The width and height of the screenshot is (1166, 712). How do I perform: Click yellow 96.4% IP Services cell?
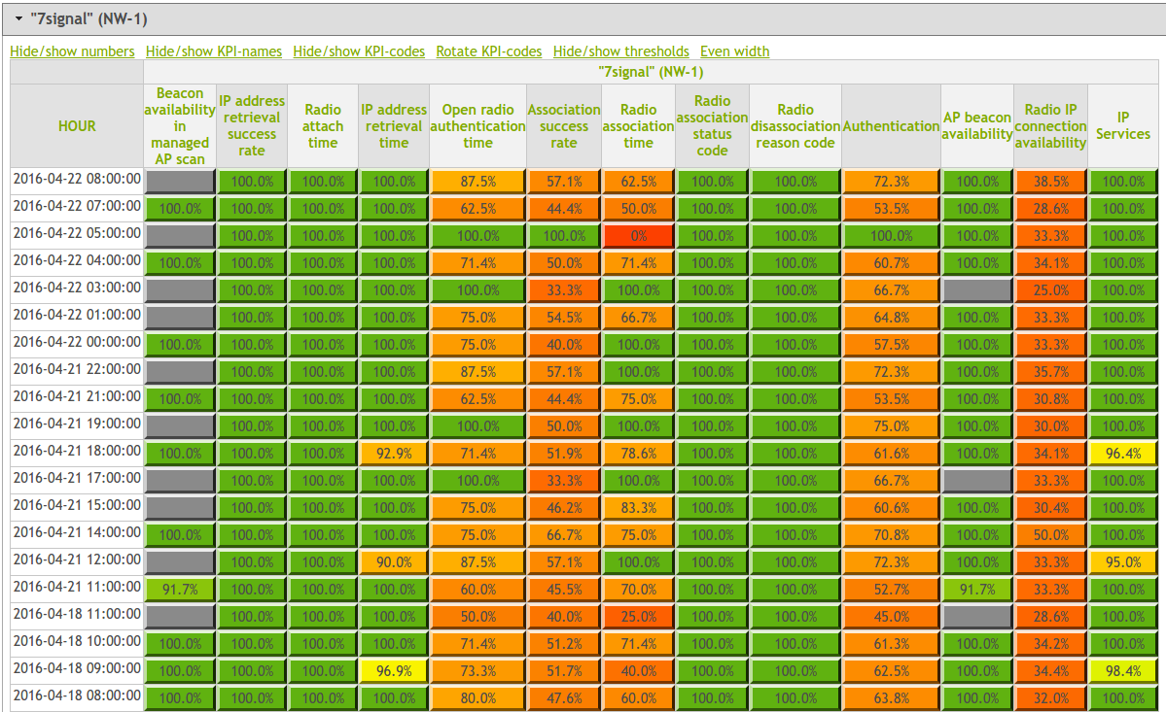(x=1123, y=454)
